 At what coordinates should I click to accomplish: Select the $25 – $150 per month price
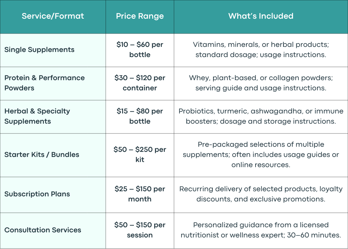[140, 194]
